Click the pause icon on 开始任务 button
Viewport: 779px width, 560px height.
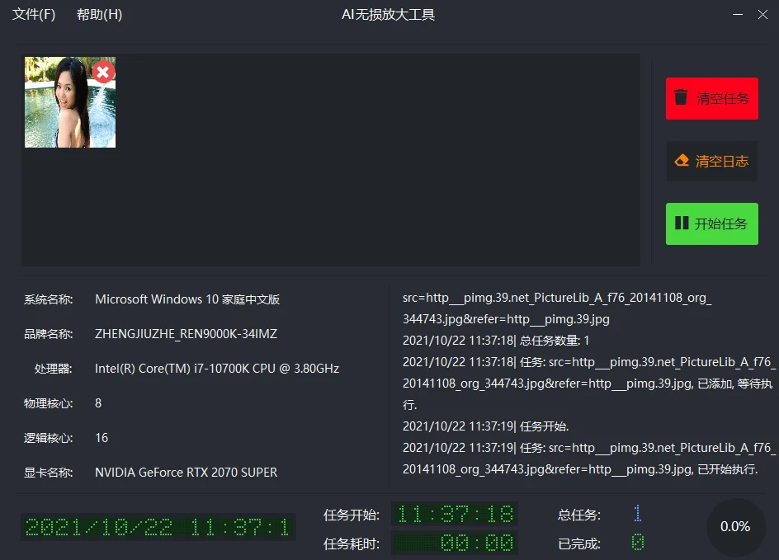[682, 224]
